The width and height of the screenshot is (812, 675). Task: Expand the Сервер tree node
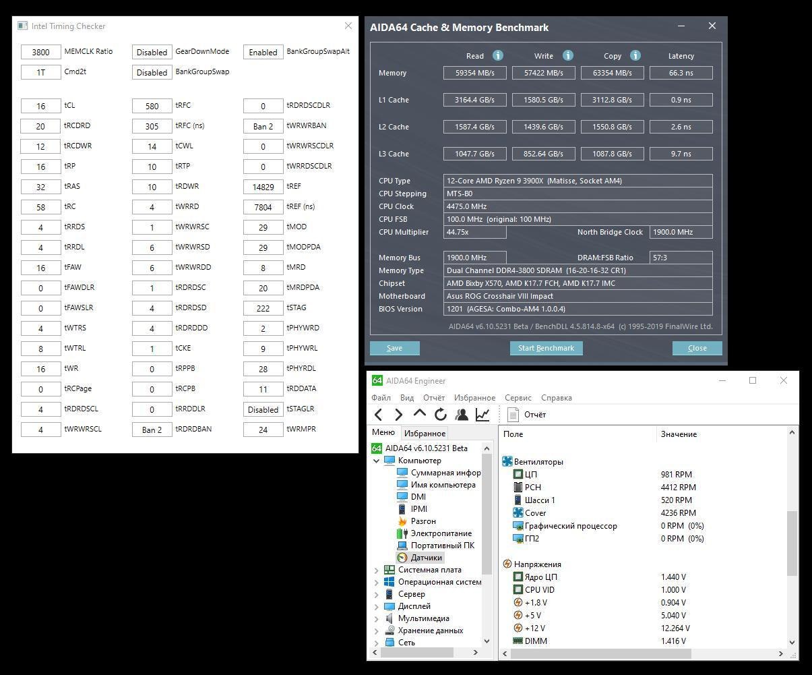pos(376,594)
